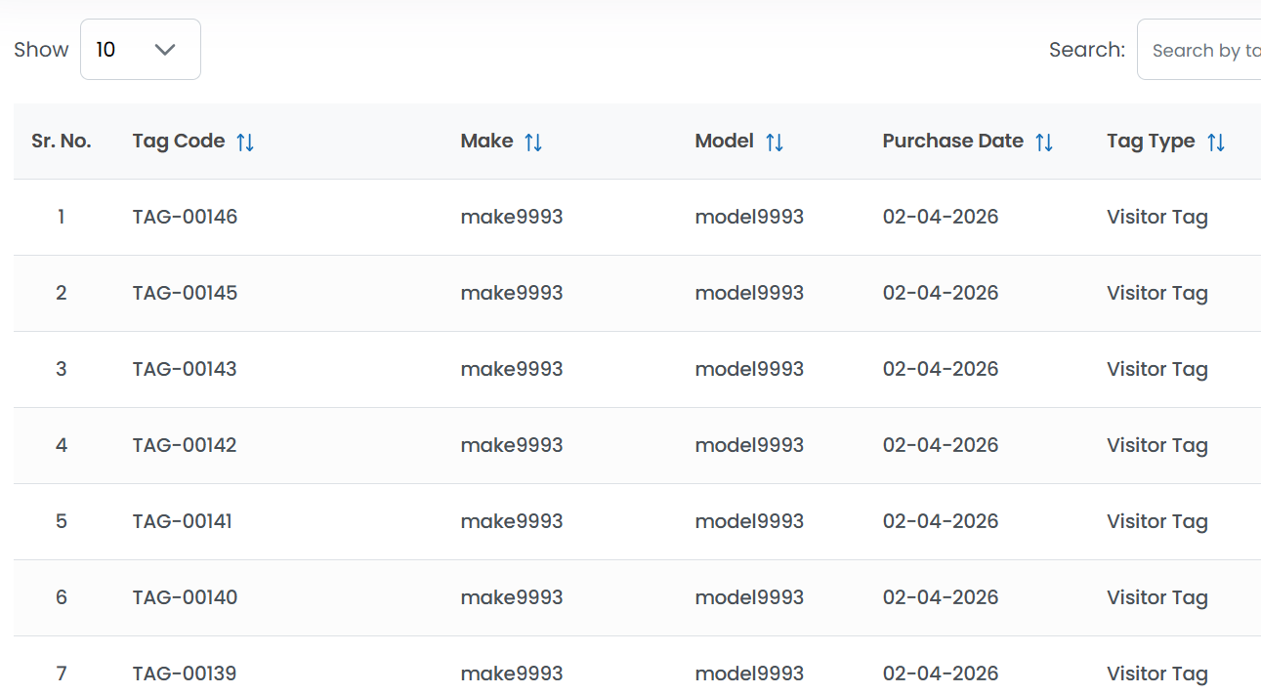Sort table using Model column arrows
The width and height of the screenshot is (1261, 694).
tap(774, 143)
